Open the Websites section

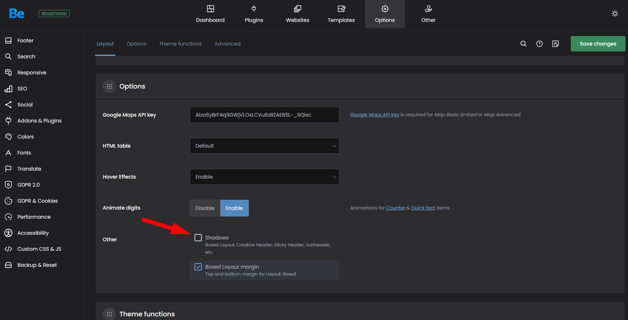coord(297,14)
